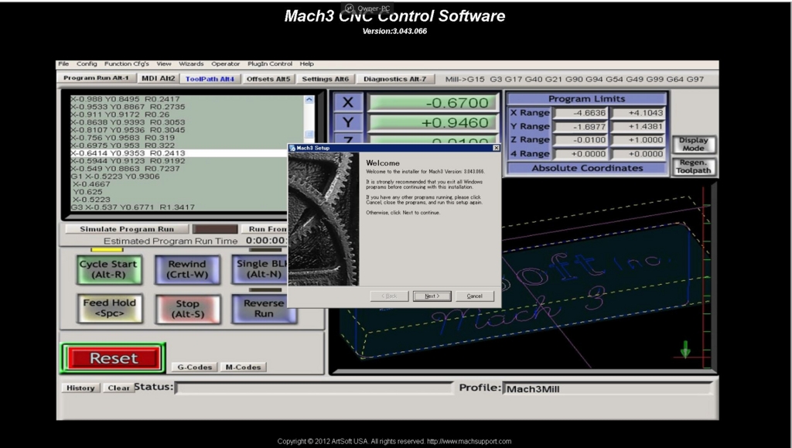This screenshot has height=448, width=792.
Task: Open the Operator menu
Action: point(225,63)
